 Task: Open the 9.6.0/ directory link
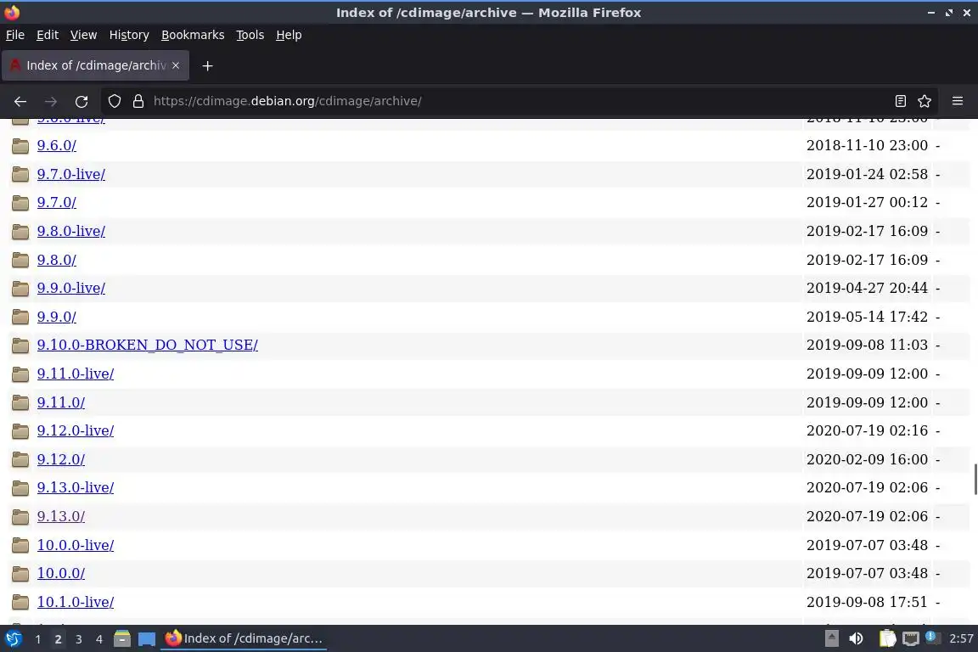57,145
